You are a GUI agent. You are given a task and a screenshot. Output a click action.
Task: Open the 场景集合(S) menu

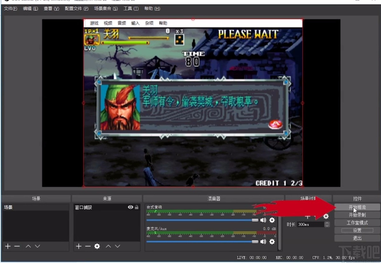coord(106,9)
